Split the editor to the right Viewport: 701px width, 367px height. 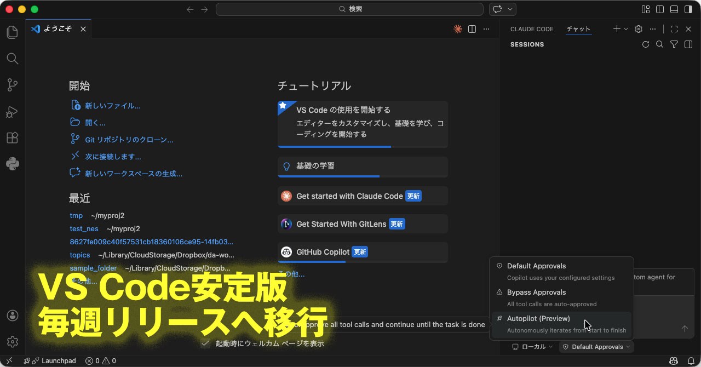point(472,29)
